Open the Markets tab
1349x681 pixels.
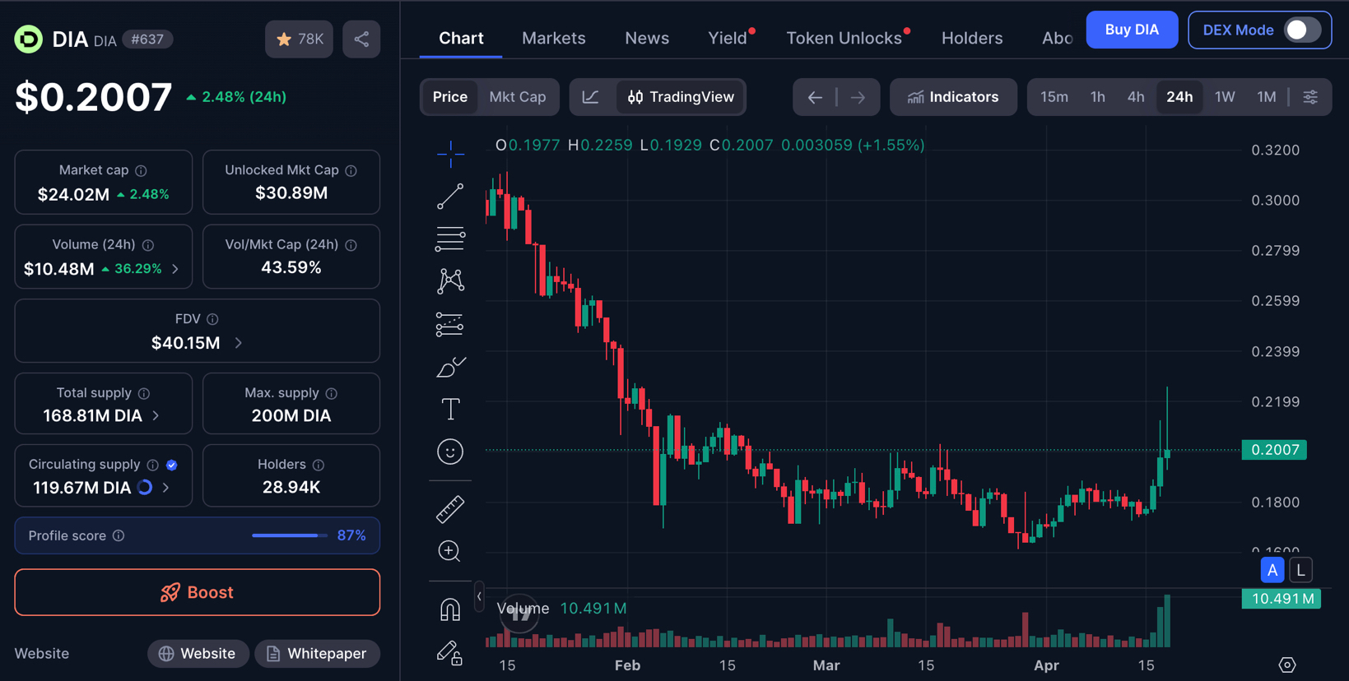click(x=554, y=39)
